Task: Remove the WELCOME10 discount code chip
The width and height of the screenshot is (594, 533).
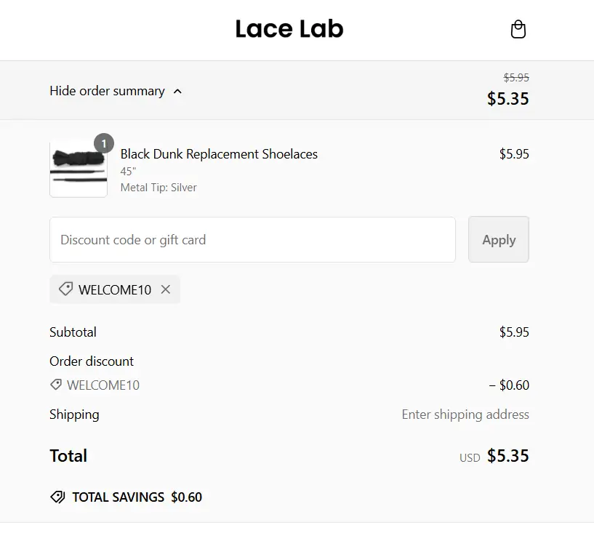Action: click(166, 289)
